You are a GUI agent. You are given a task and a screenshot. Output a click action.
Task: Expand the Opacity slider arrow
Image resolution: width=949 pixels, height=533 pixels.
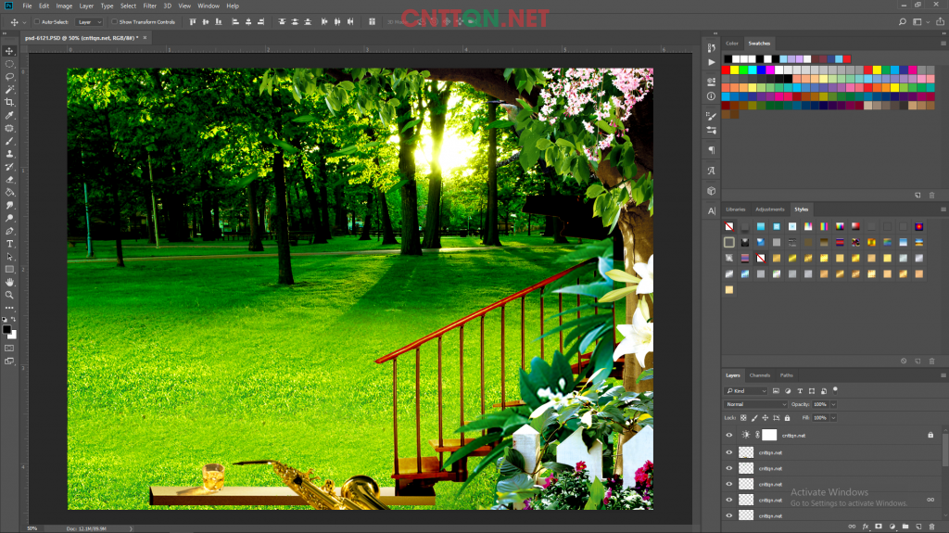(x=833, y=404)
